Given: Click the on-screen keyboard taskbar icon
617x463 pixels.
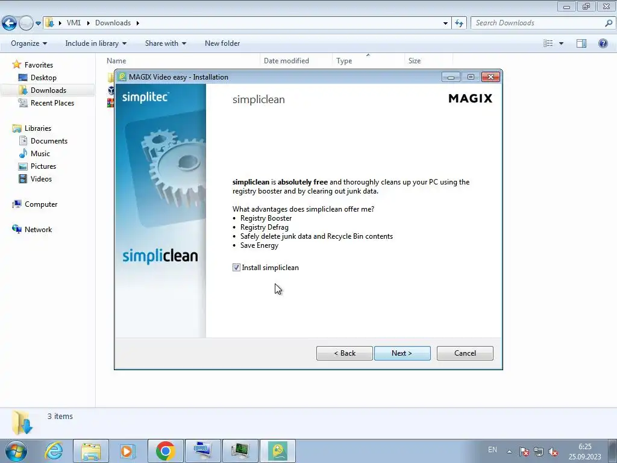Looking at the screenshot, I should 202,451.
